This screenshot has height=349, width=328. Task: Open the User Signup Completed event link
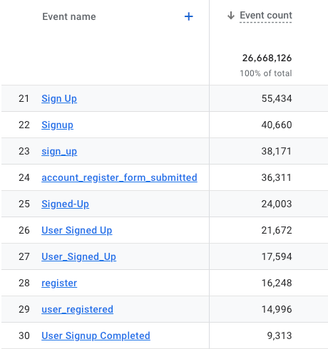96,335
